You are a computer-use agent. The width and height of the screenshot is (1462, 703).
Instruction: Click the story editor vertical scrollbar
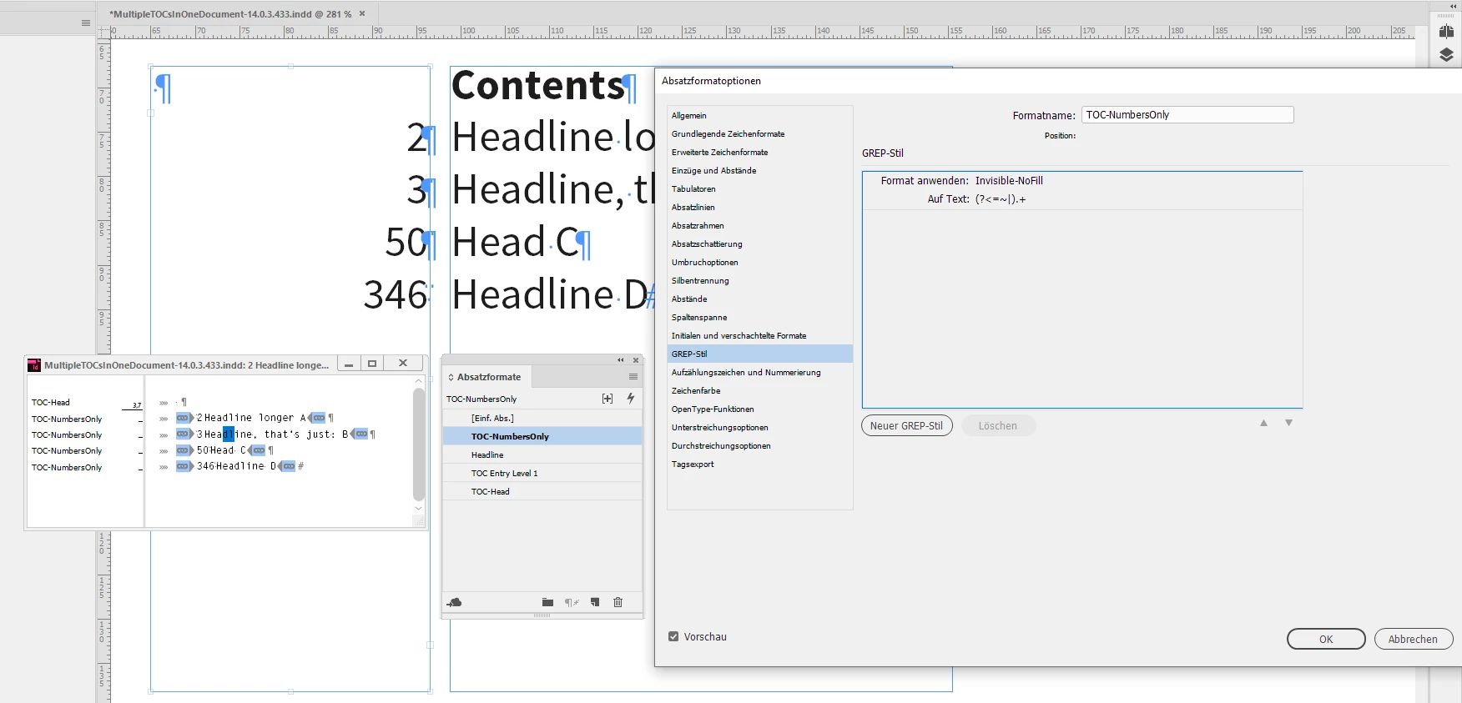[x=419, y=444]
